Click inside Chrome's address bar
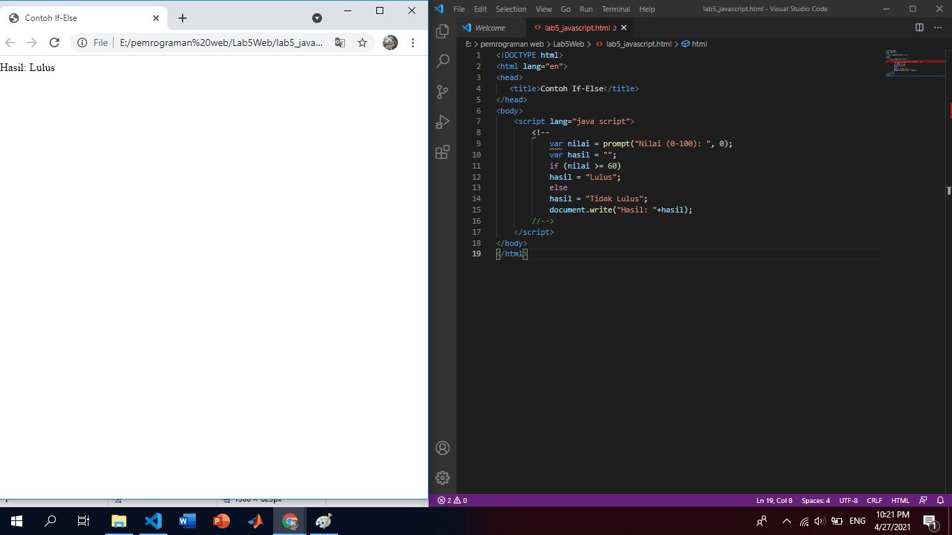Screen dimensions: 952x535 tap(209, 42)
